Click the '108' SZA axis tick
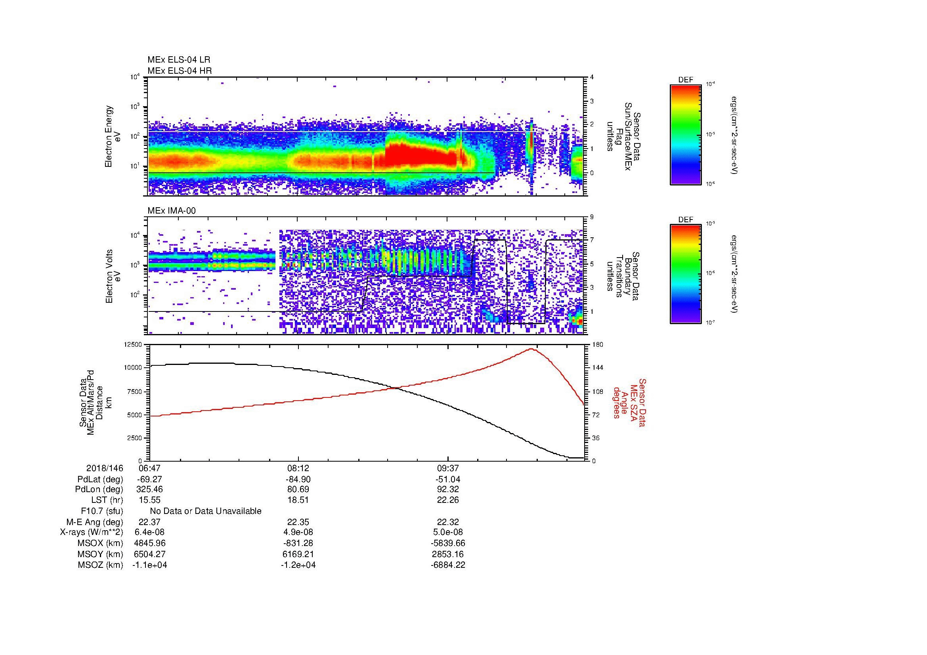Screen dimensions: 927x655 (x=597, y=391)
